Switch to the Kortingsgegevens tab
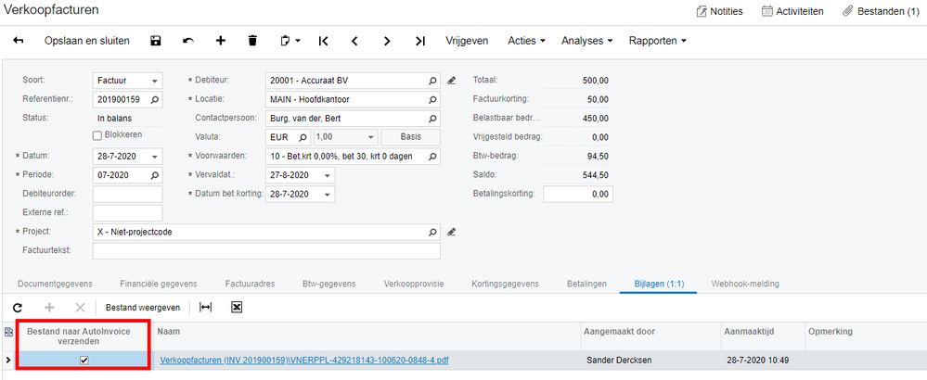The image size is (927, 380). 506,284
